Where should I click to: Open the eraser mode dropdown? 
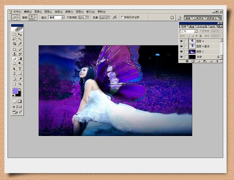63,17
